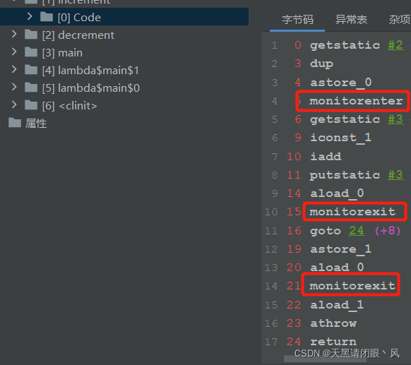Expand the [0] Code node chevron
The height and width of the screenshot is (365, 411).
coord(30,17)
